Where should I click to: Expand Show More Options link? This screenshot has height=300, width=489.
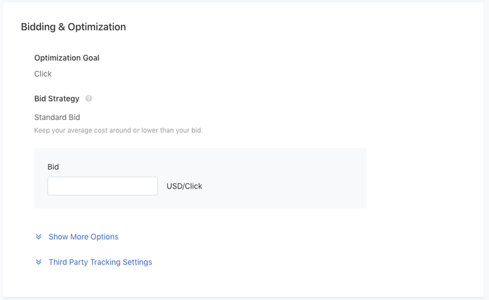pos(83,237)
